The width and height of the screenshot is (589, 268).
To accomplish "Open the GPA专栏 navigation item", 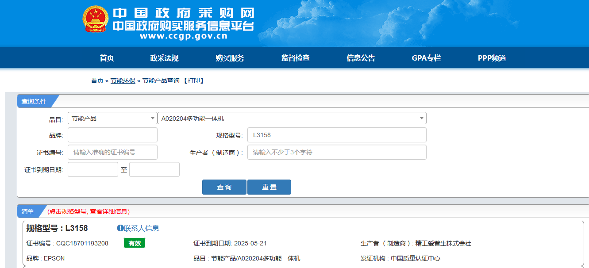I will coord(426,58).
